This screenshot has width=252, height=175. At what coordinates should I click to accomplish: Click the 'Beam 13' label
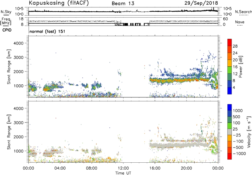point(123,3)
